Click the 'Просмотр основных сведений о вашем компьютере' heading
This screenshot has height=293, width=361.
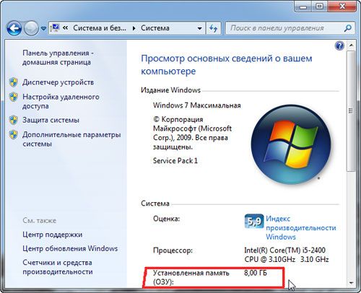pos(227,65)
